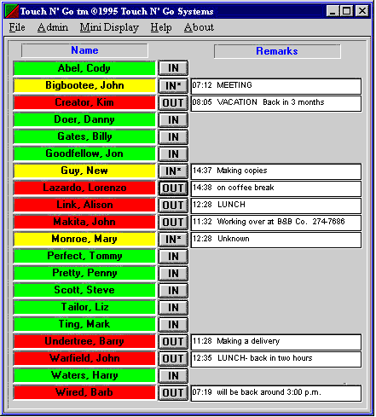Select the red Wired, Barb name bar
Image resolution: width=376 pixels, height=417 pixels.
(x=84, y=392)
